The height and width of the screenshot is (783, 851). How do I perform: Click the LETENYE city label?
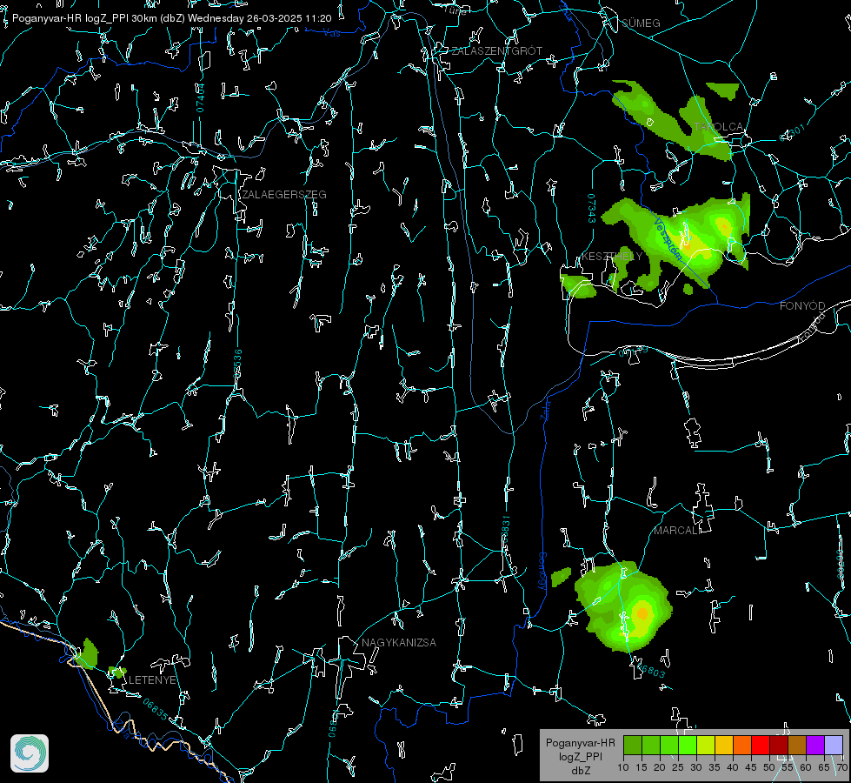(152, 679)
